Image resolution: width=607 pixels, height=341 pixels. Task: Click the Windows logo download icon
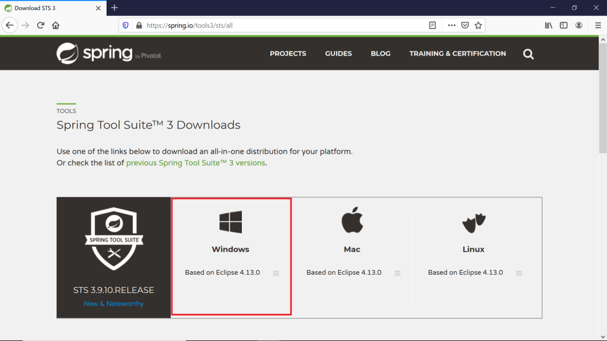click(231, 222)
